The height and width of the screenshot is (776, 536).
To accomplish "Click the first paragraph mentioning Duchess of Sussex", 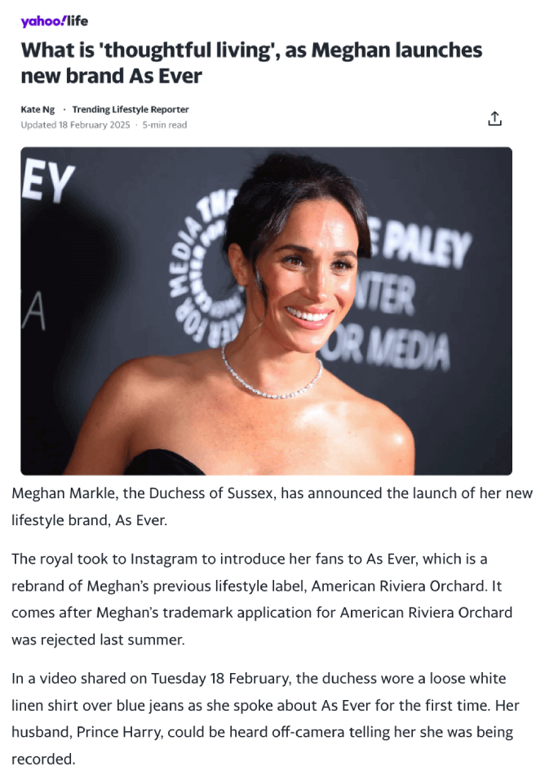I will [x=272, y=506].
